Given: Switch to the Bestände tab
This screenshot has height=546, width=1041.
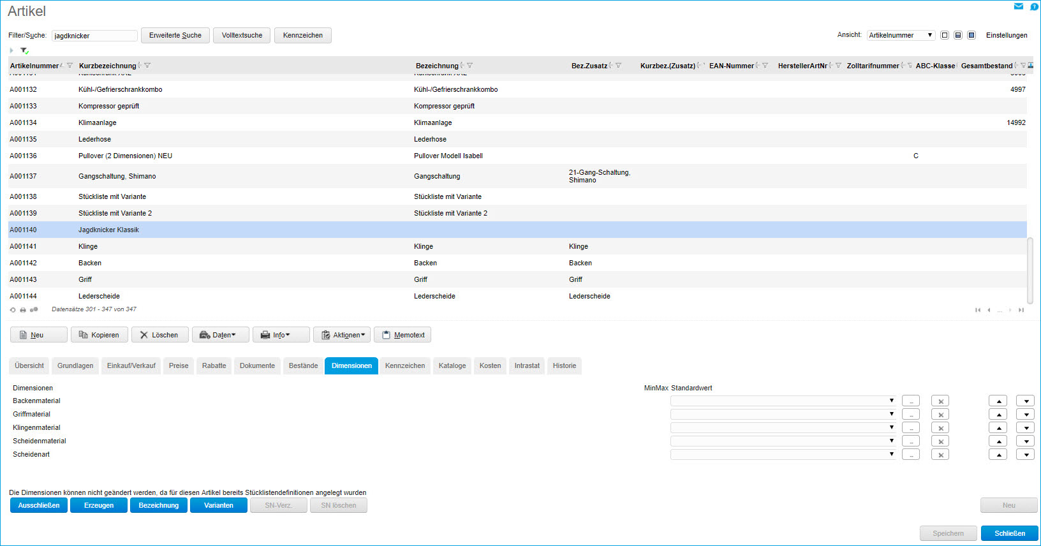Looking at the screenshot, I should [303, 365].
